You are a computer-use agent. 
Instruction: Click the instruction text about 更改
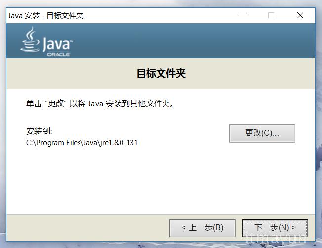click(100, 104)
